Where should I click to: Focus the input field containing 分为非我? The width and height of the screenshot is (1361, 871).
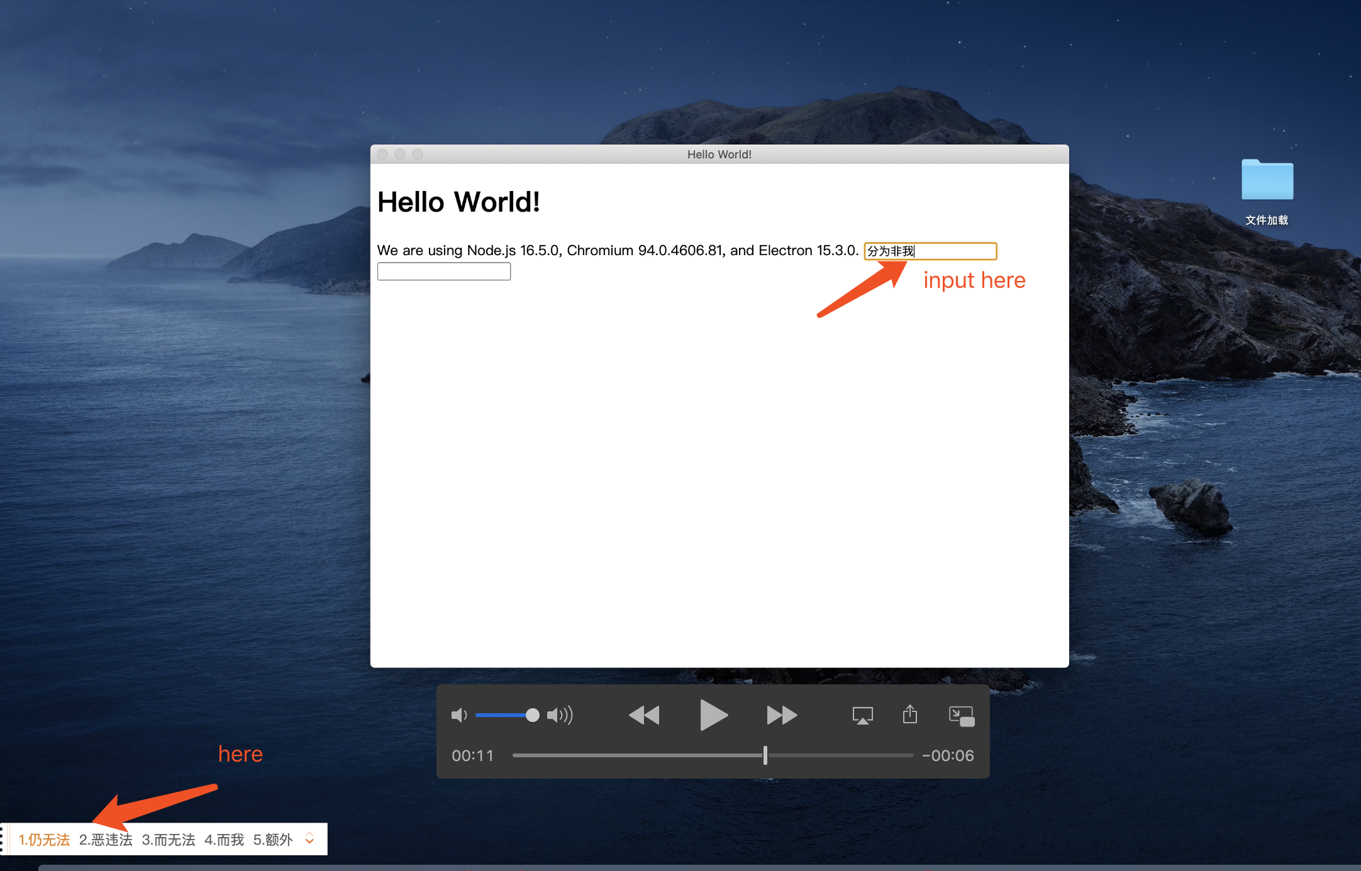pyautogui.click(x=930, y=251)
